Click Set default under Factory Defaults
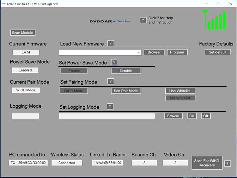The height and width of the screenshot is (178, 237). (218, 52)
